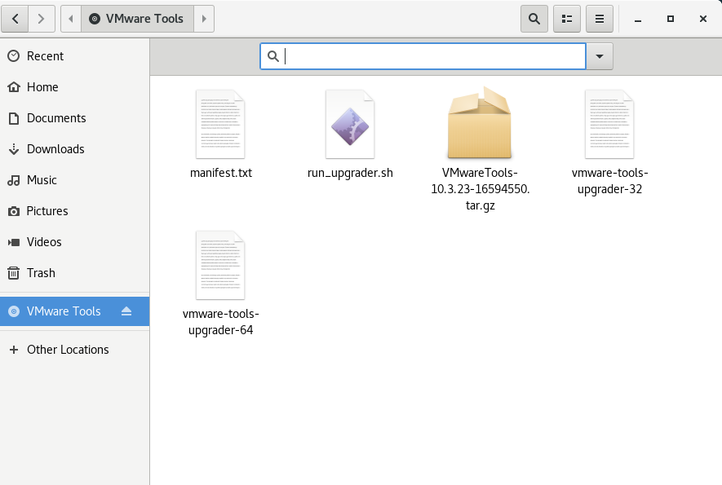The image size is (722, 485).
Task: Select the vmware-tools-upgrader-32 file icon
Action: pos(609,124)
